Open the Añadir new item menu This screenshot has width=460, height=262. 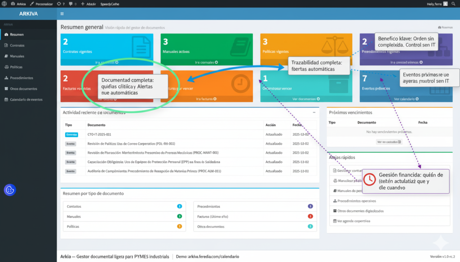pyautogui.click(x=88, y=4)
